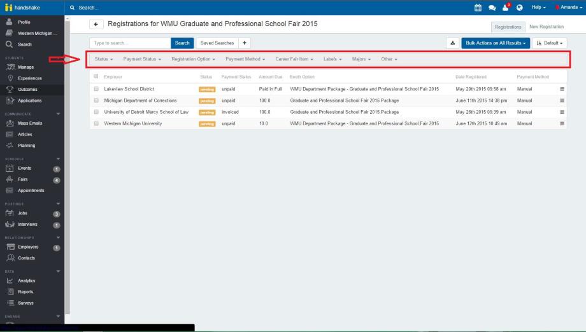Switch to the Registrations tab
This screenshot has width=586, height=332.
(x=508, y=27)
